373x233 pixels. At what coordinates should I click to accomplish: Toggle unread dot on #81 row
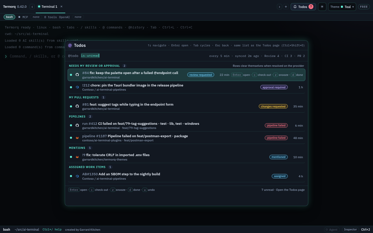point(71,106)
